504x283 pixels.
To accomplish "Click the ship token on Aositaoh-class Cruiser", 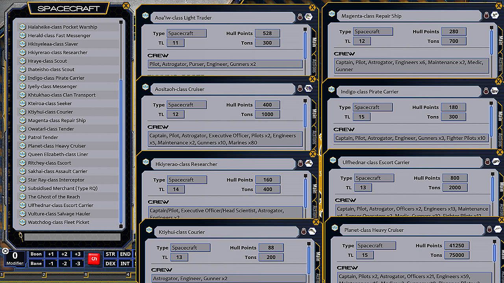I will tap(308, 88).
